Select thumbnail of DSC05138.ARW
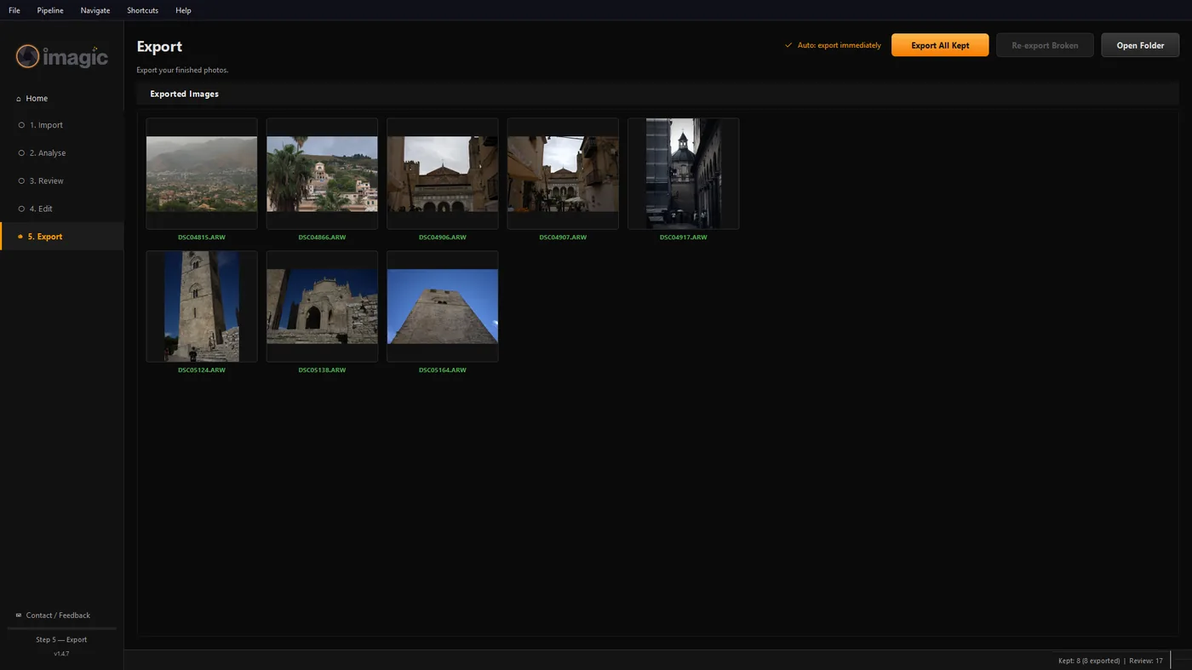The height and width of the screenshot is (670, 1192). [322, 306]
